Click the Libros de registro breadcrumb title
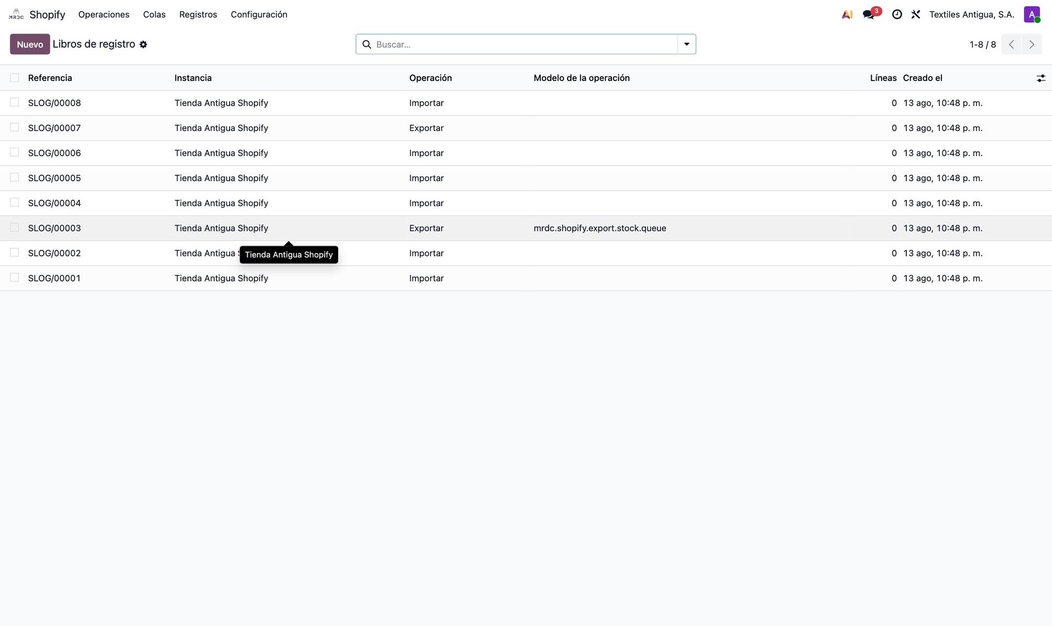1052x626 pixels. click(94, 44)
